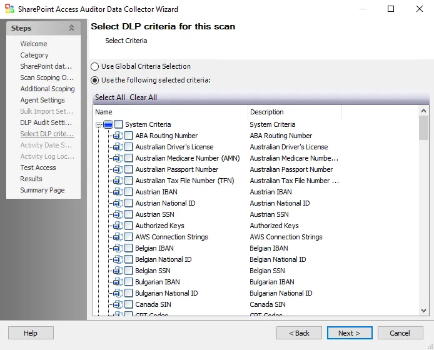
Task: Click the Help button
Action: tap(31, 333)
